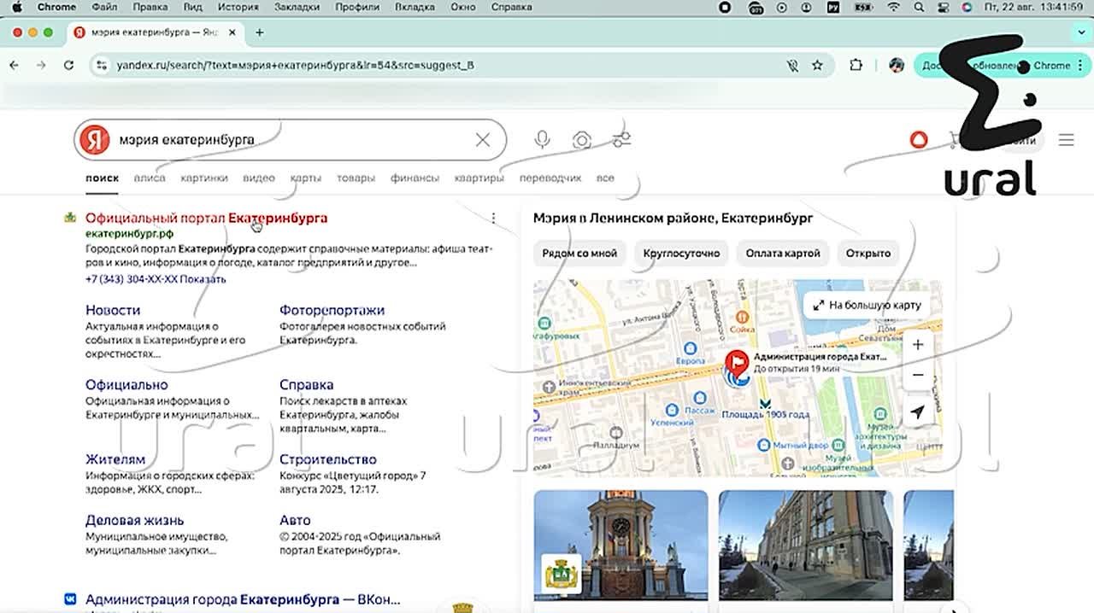Open a new tab with plus

tap(260, 32)
